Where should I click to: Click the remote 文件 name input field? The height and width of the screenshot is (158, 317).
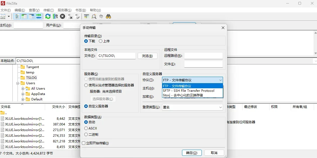click(x=204, y=64)
